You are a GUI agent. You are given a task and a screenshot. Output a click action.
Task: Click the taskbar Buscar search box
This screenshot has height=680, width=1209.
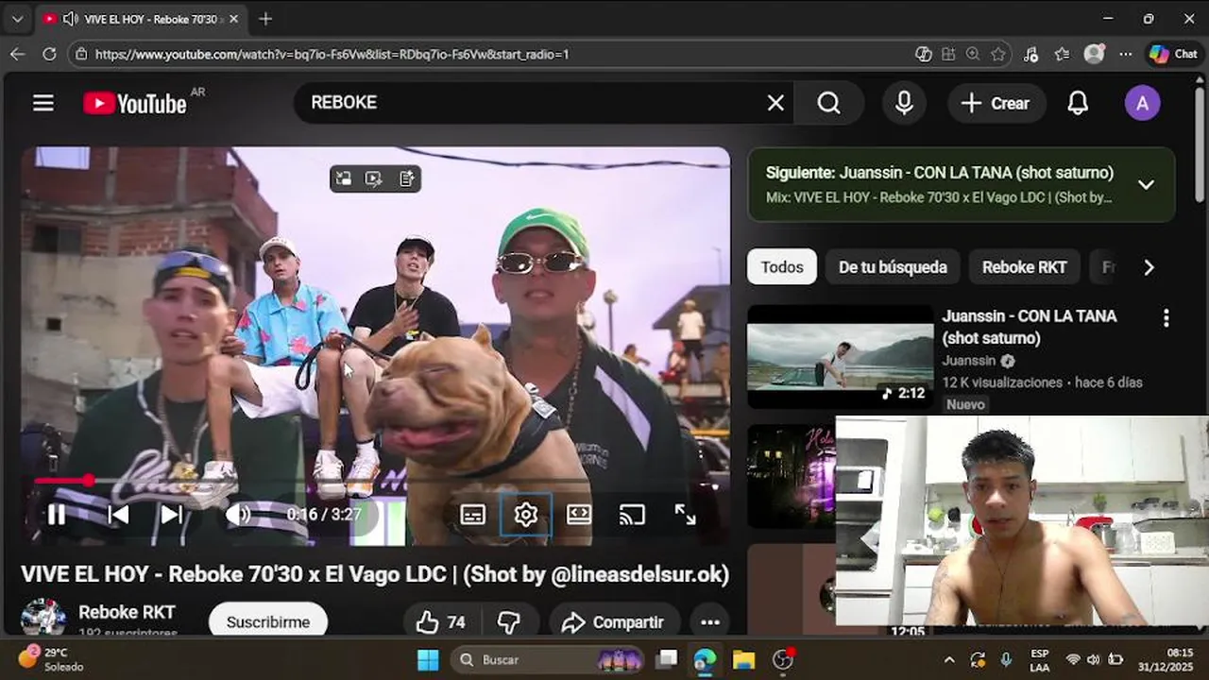(548, 659)
